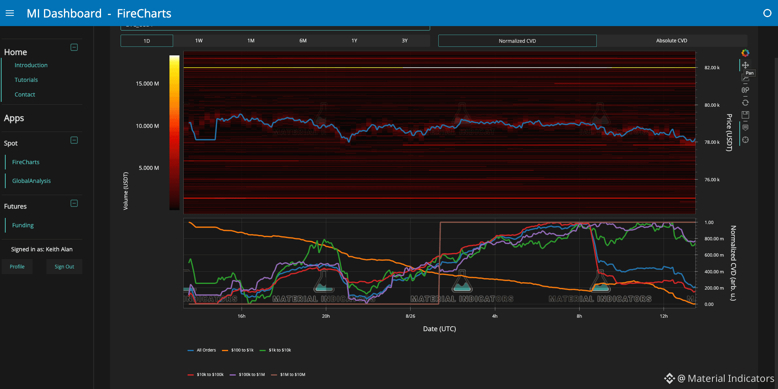Enable the crosshair tool
This screenshot has width=778, height=389.
point(745,140)
